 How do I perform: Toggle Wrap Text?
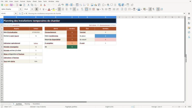(x=82, y=9)
